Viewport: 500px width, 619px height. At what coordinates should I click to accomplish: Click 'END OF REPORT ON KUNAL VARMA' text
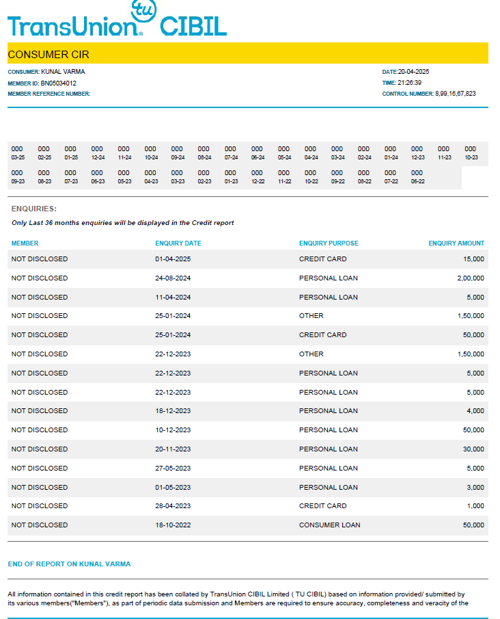69,564
